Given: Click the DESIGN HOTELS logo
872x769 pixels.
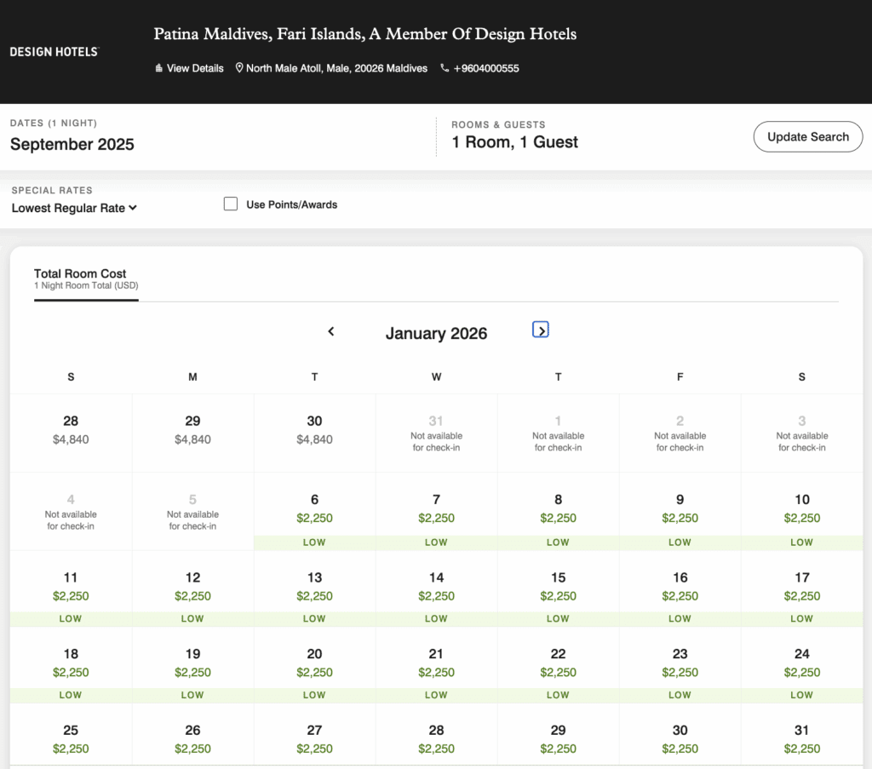Looking at the screenshot, I should coord(53,51).
